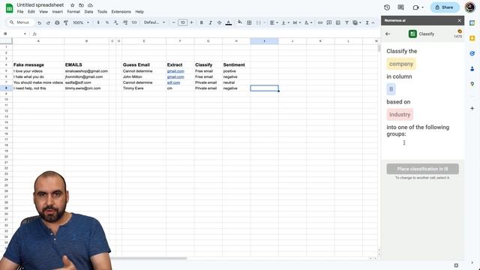
Task: Click the font size input field
Action: (182, 22)
